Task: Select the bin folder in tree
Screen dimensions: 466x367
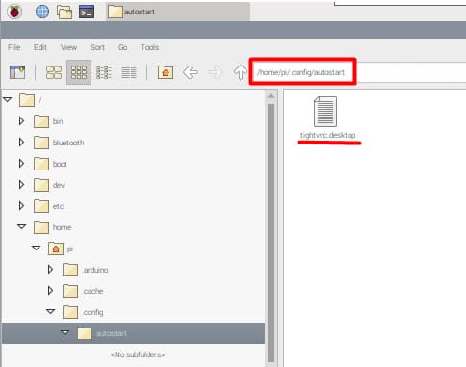Action: click(48, 121)
